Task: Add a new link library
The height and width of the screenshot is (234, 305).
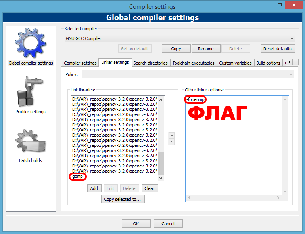Action: click(x=94, y=188)
